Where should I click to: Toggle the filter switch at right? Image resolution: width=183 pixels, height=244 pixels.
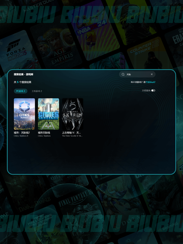153,90
